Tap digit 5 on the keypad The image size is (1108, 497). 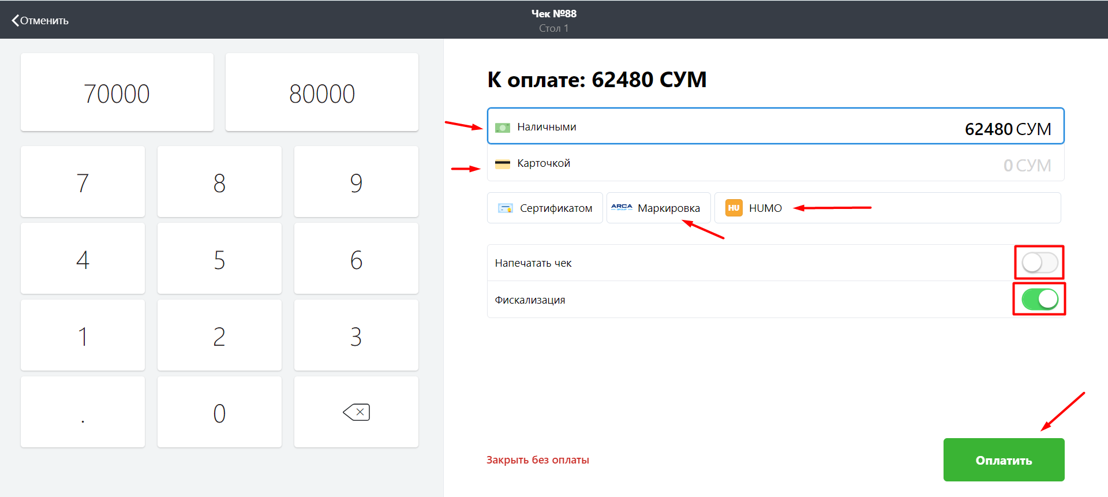coord(219,259)
